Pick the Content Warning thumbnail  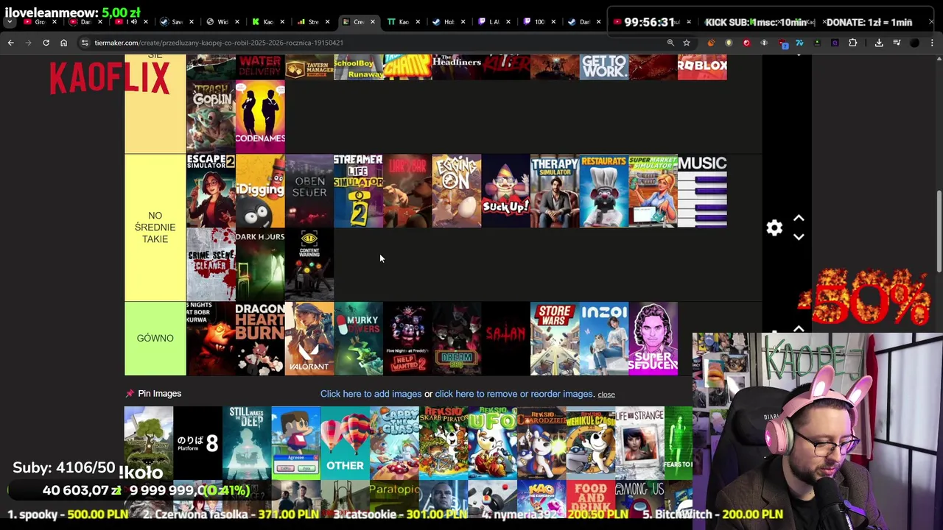309,264
